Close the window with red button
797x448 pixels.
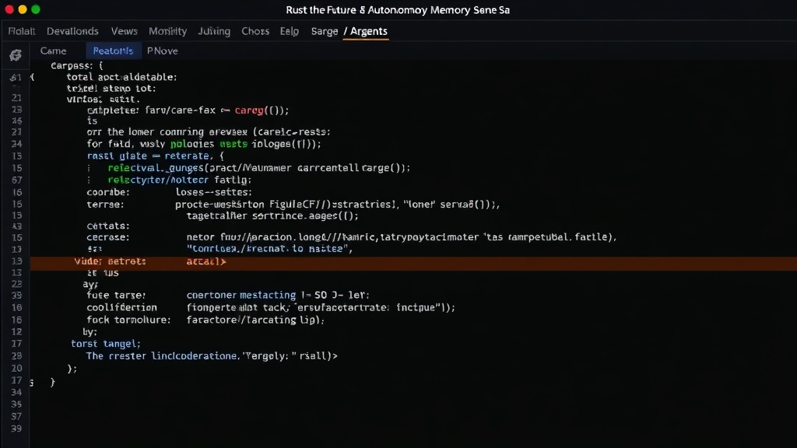click(9, 9)
